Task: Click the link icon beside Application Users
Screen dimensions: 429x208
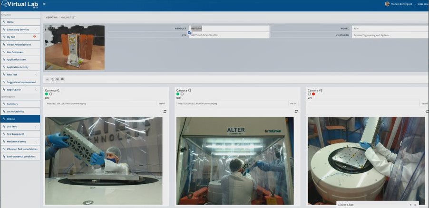Action: tap(4, 59)
